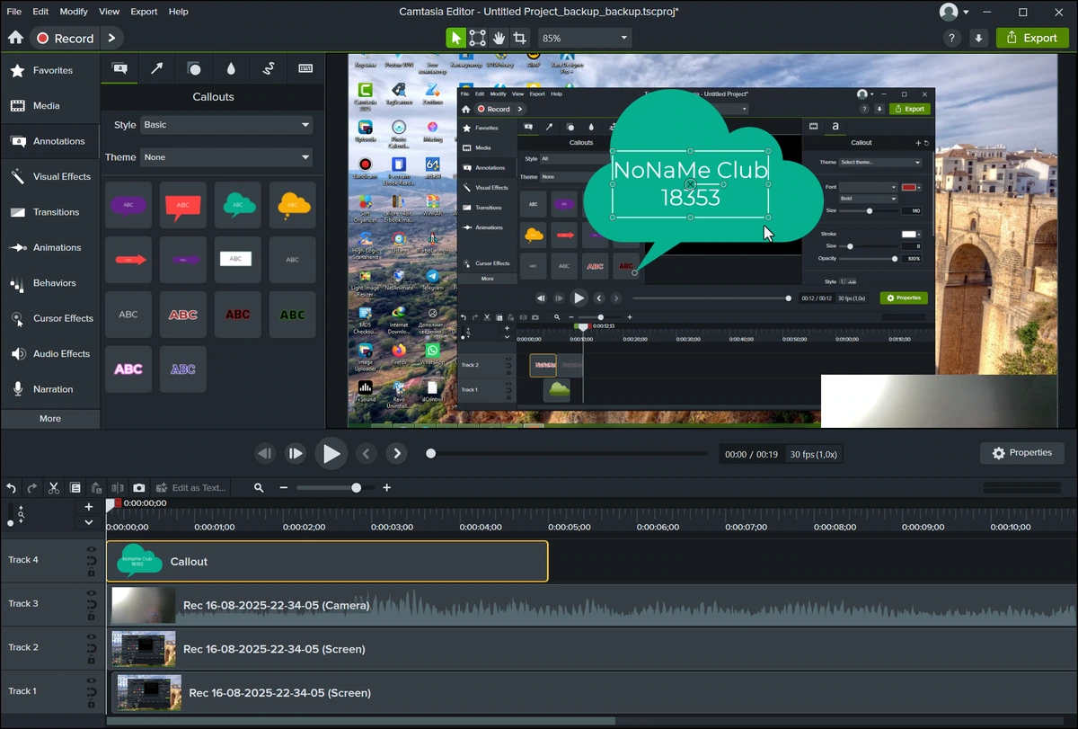This screenshot has height=729, width=1078.
Task: Hide Track 2 with its eye icon
Action: [91, 636]
